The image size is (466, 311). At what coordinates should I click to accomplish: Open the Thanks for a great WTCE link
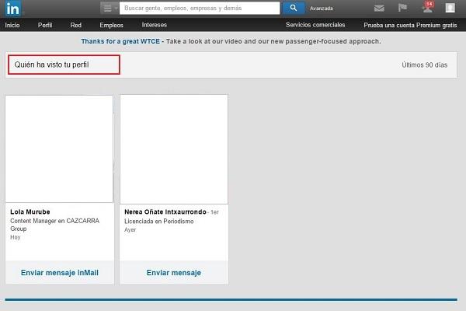[x=119, y=40]
